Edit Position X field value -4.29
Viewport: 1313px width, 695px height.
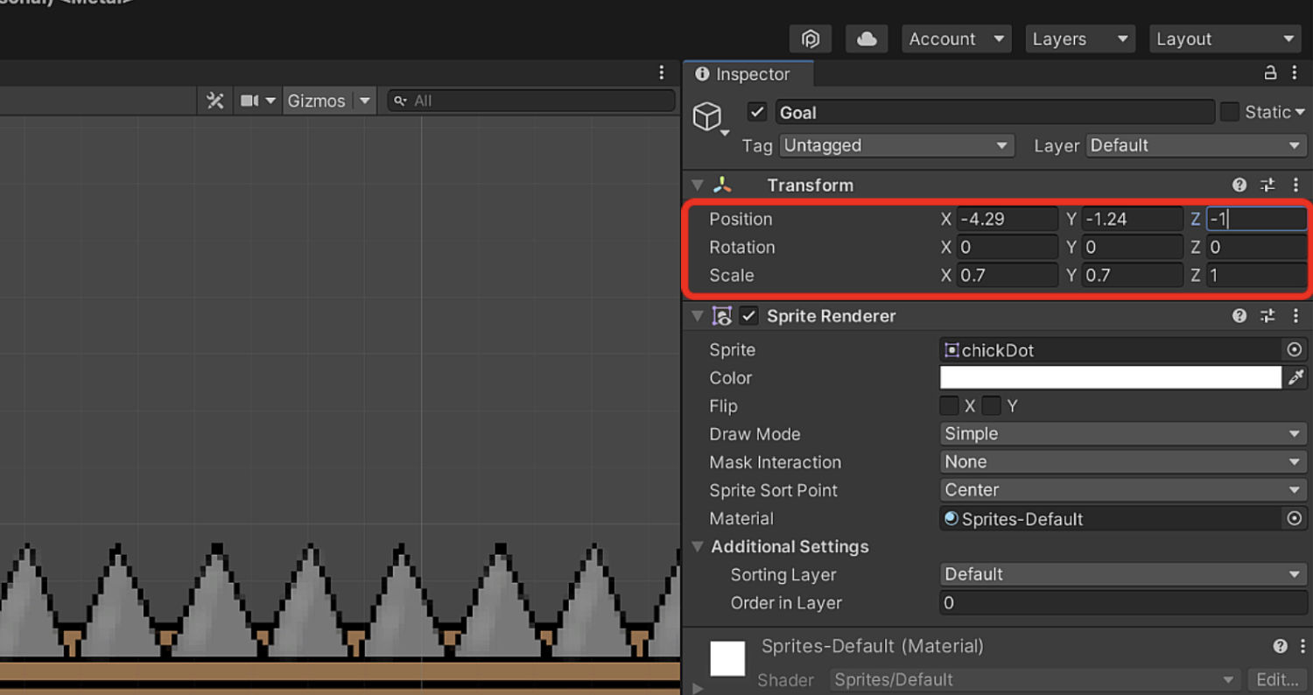1007,219
